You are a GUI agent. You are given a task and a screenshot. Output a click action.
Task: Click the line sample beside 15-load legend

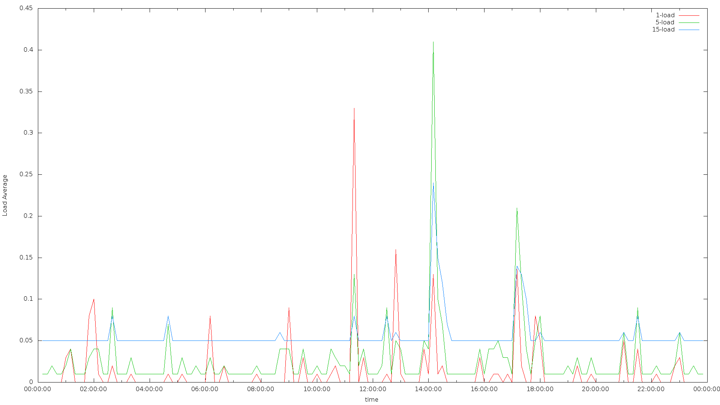689,30
